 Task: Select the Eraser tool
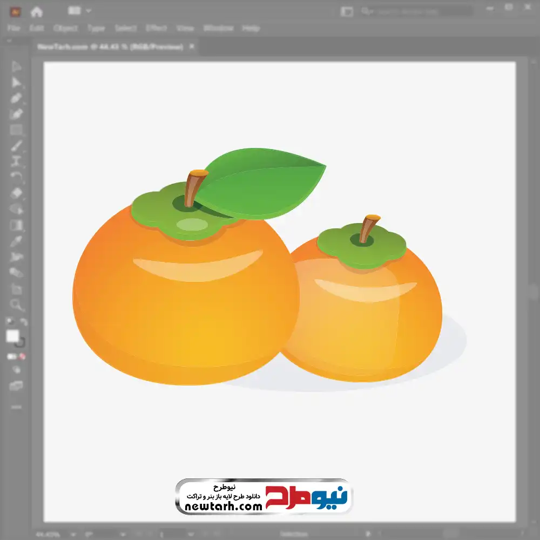[x=16, y=193]
